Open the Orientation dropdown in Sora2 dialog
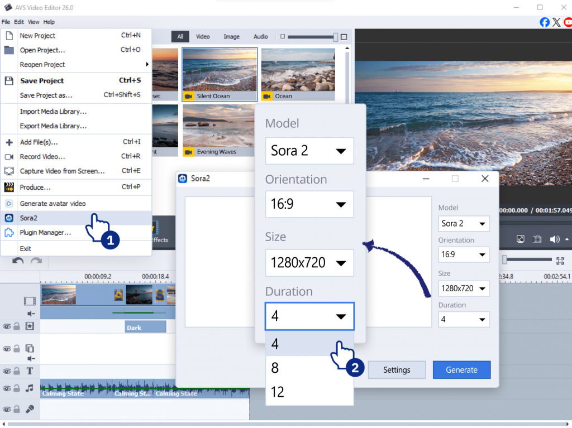Image resolution: width=572 pixels, height=428 pixels. [x=464, y=254]
